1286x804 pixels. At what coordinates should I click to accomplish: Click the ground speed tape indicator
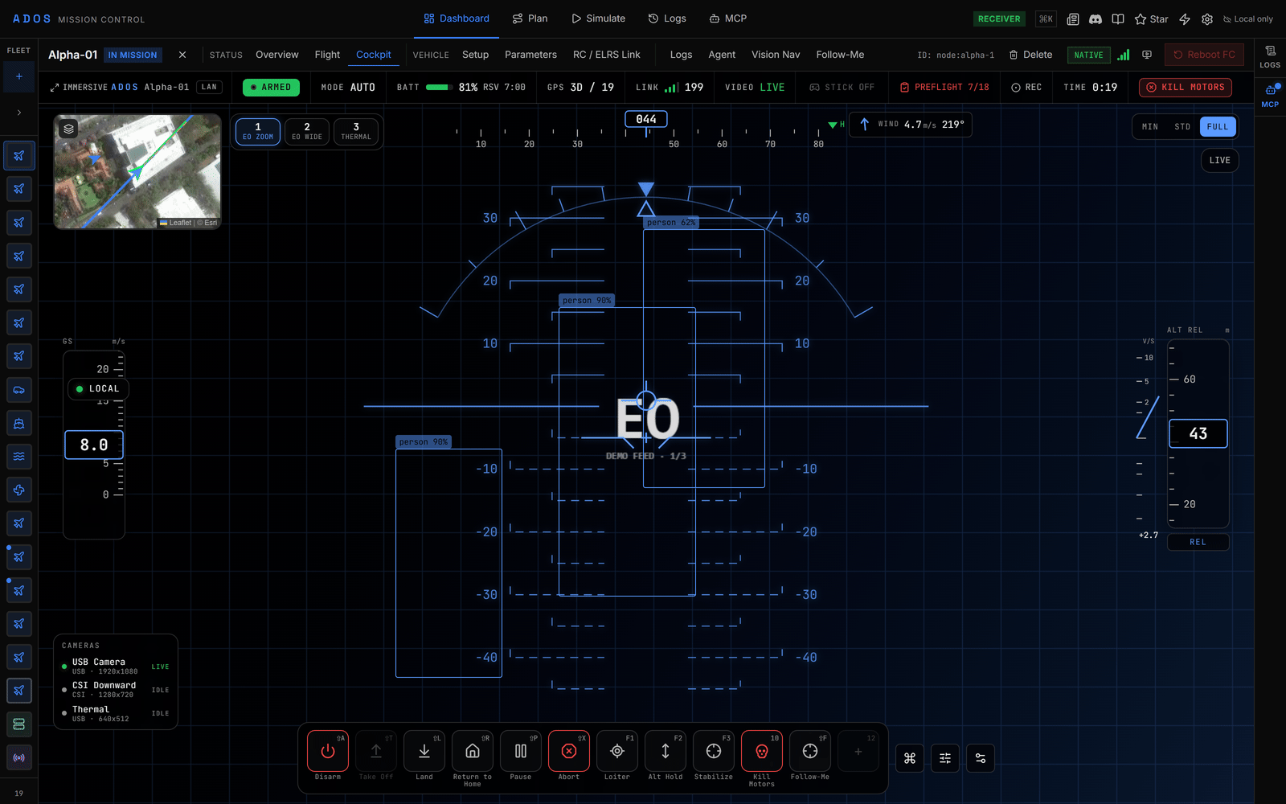coord(94,445)
